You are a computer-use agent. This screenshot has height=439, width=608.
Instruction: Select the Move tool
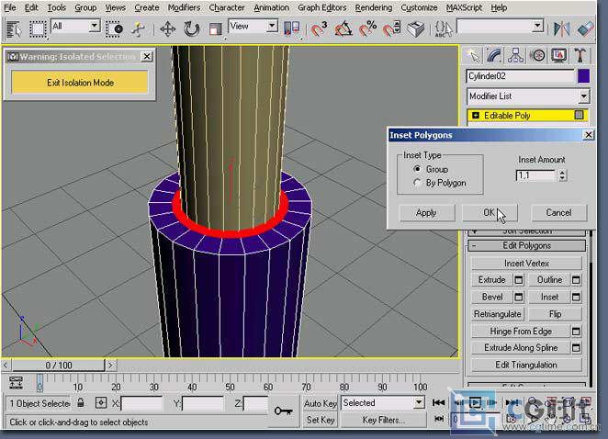pos(168,29)
